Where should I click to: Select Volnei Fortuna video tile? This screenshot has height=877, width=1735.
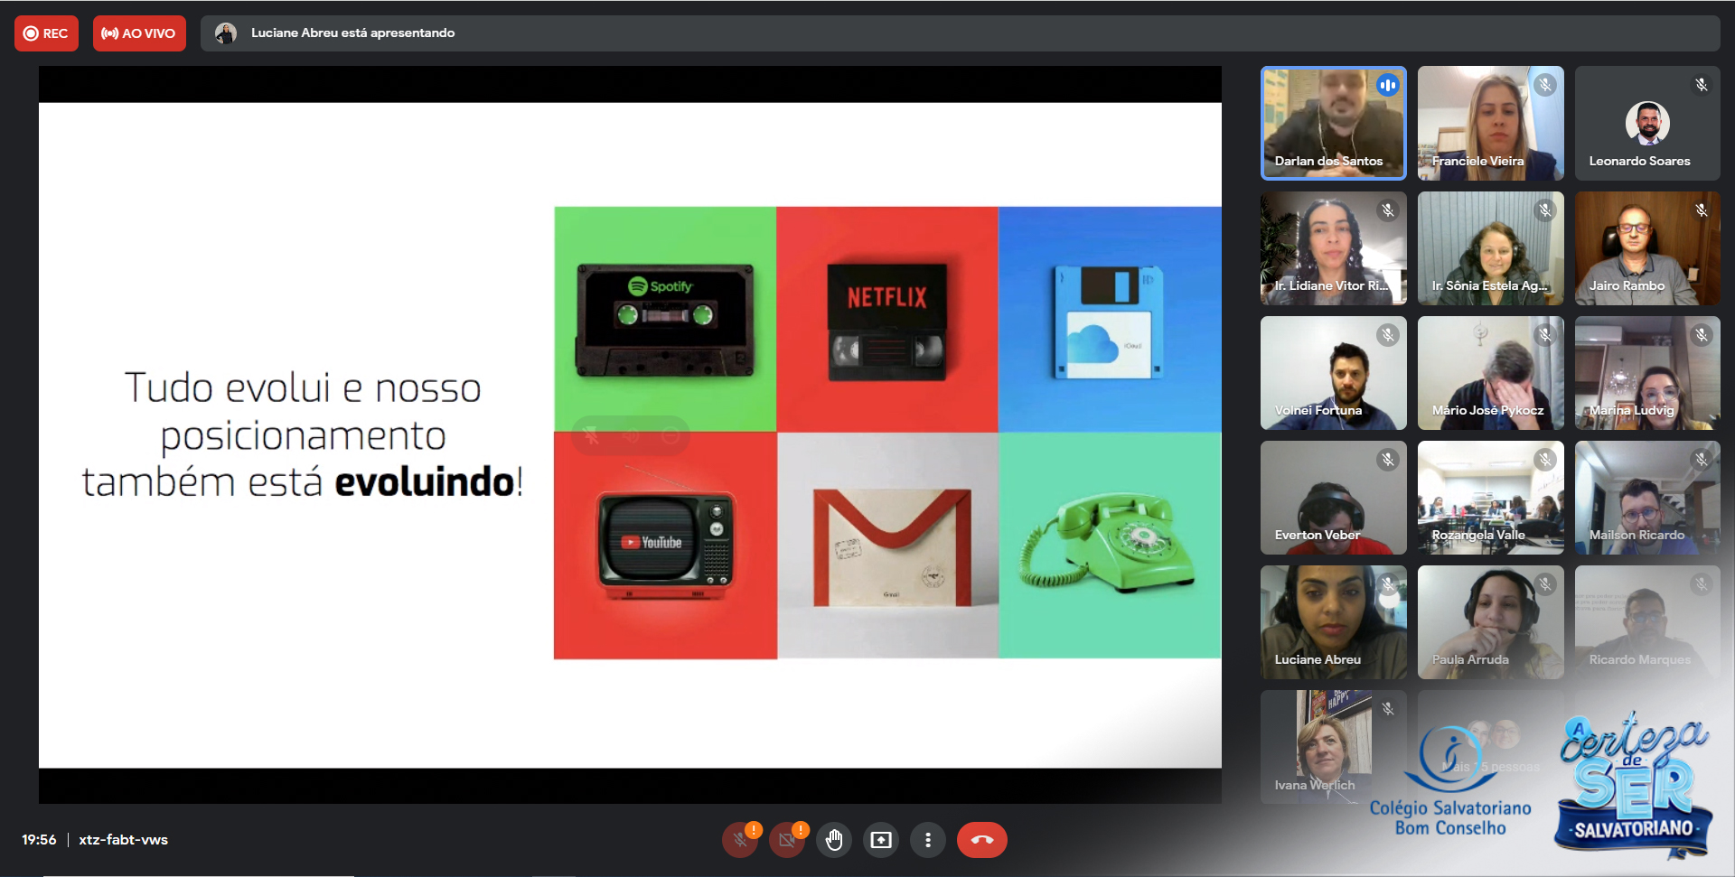click(x=1334, y=373)
